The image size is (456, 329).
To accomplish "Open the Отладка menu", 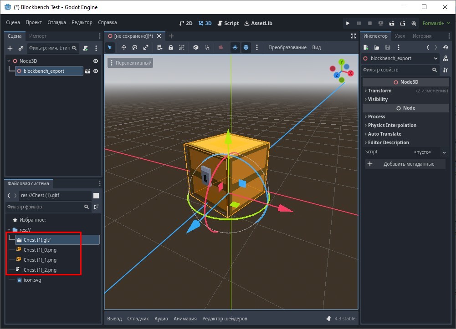I will pos(56,22).
